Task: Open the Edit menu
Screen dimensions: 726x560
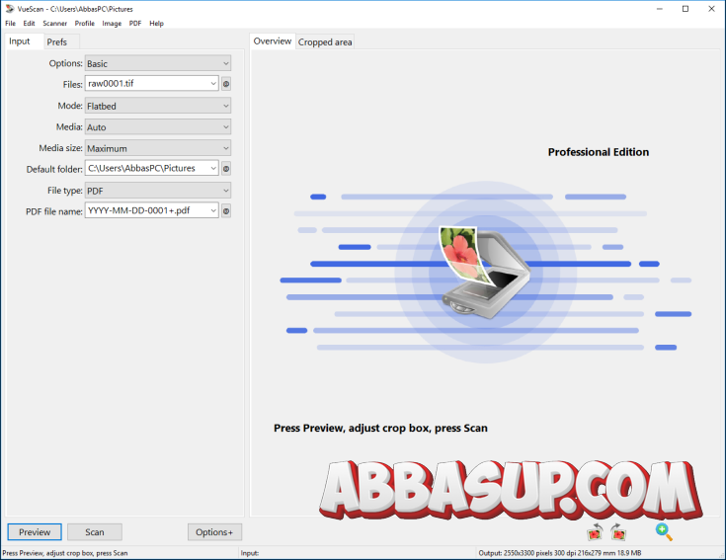Action: pos(30,23)
